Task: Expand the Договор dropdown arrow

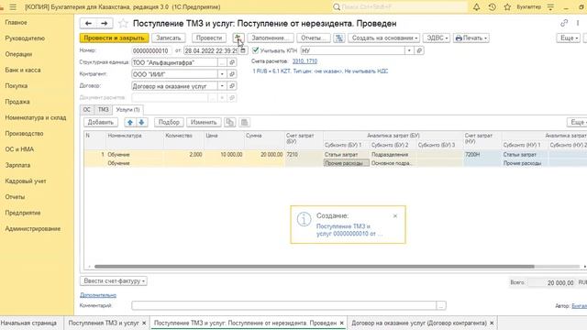Action: pos(222,86)
